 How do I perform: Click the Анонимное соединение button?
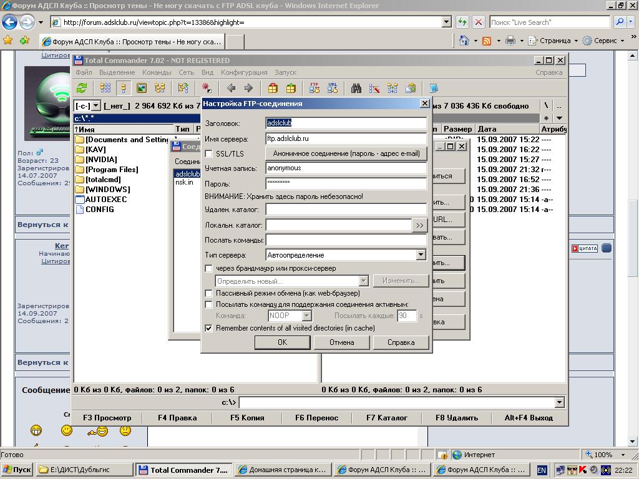coord(346,153)
